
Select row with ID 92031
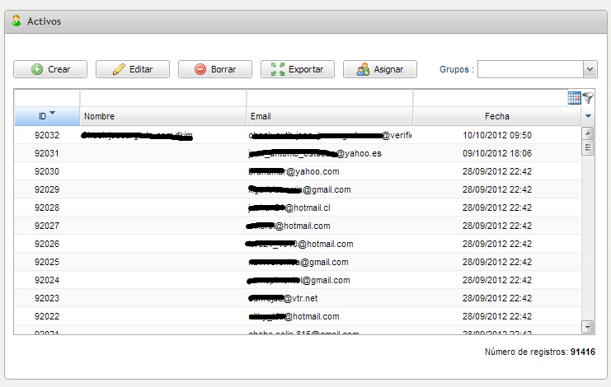(298, 153)
